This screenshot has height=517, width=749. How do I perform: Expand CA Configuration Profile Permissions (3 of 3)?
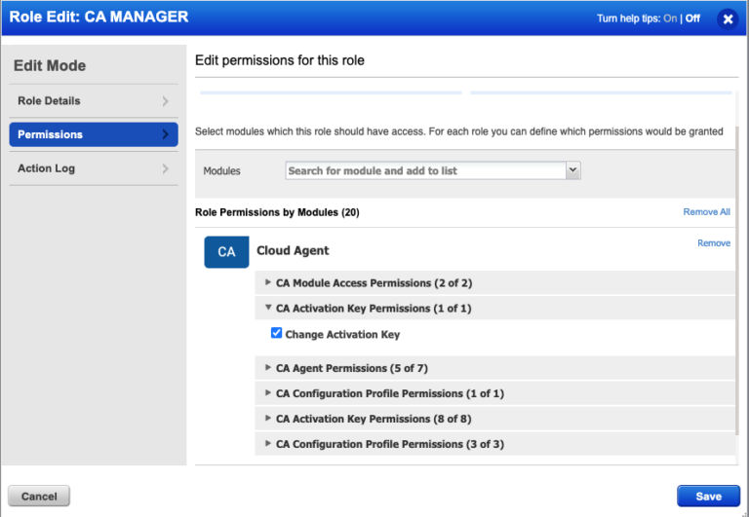click(x=494, y=444)
